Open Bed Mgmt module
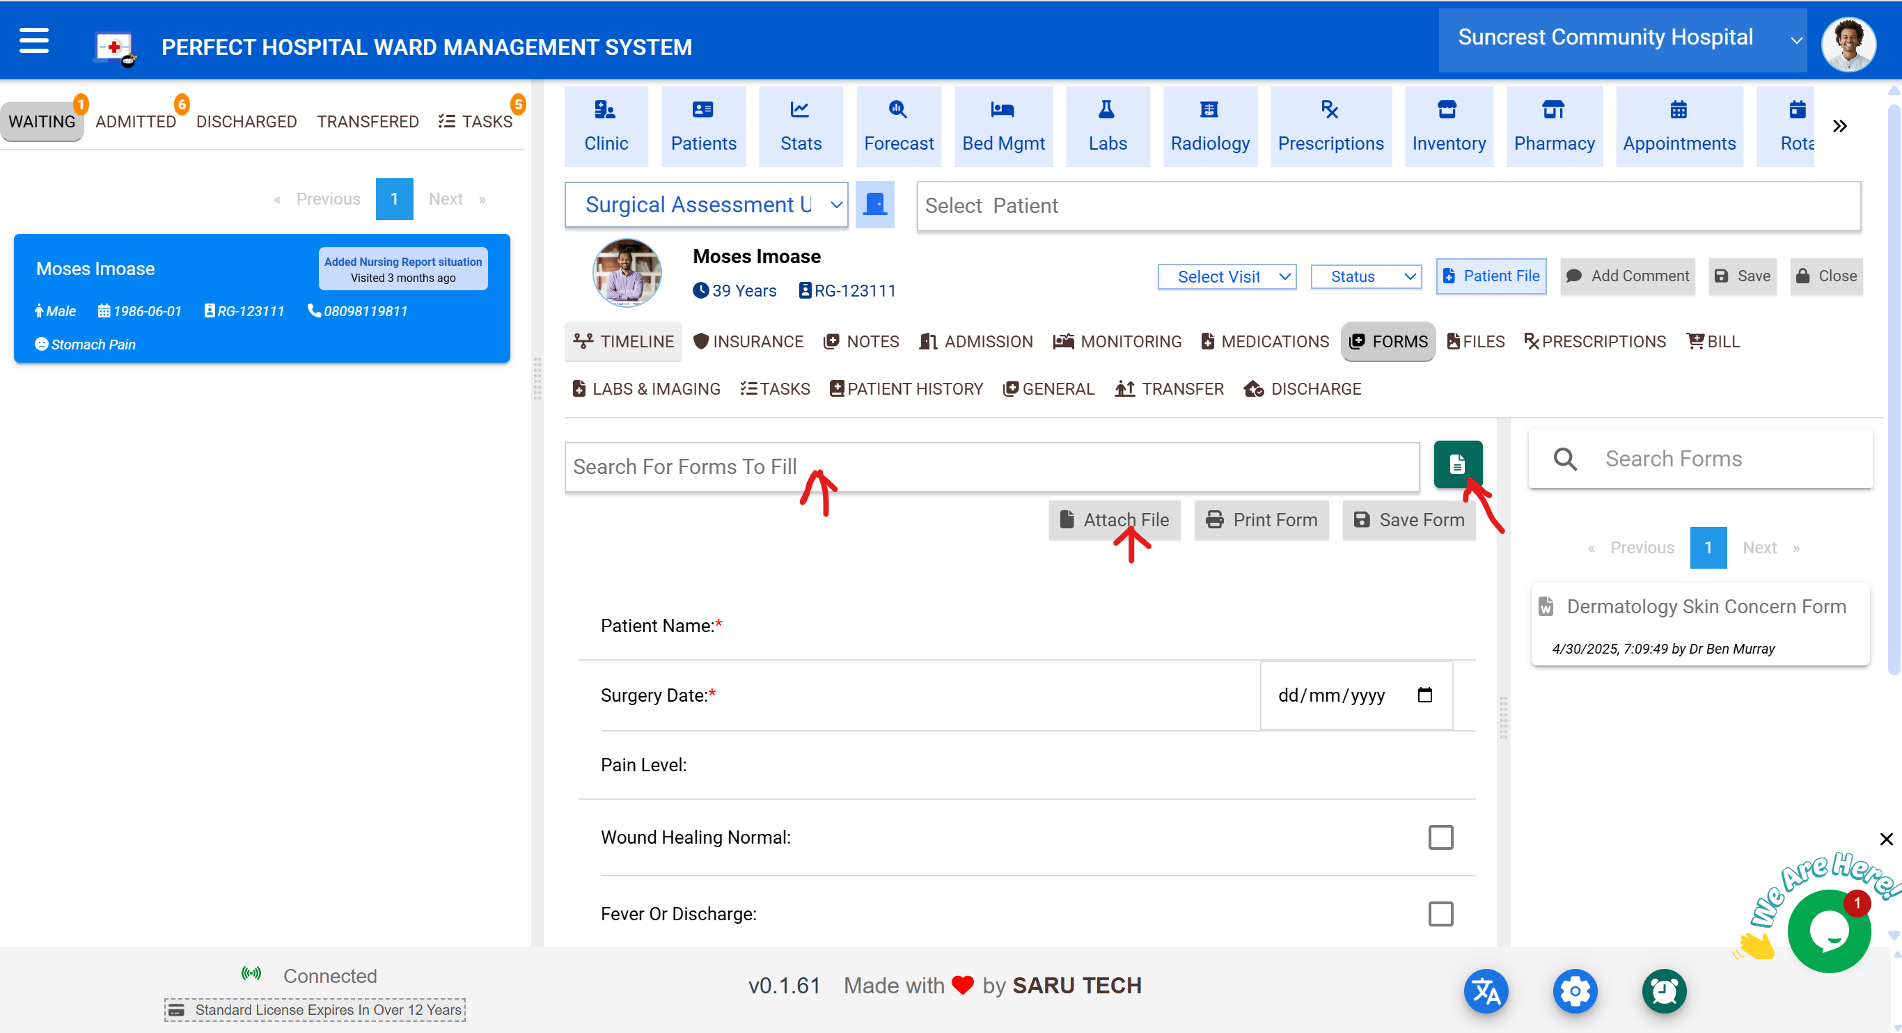The width and height of the screenshot is (1902, 1033). 1003,126
